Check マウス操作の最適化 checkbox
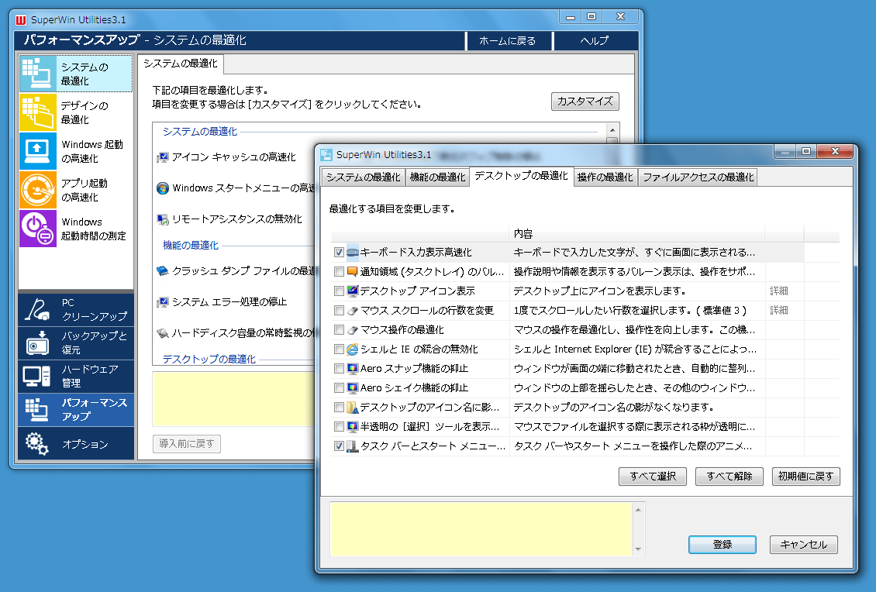Image resolution: width=876 pixels, height=592 pixels. 339,330
